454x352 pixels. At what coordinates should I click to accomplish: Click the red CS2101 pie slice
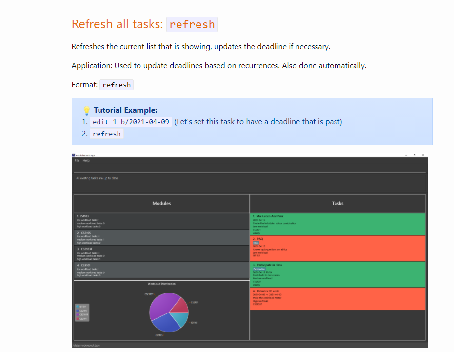[181, 306]
